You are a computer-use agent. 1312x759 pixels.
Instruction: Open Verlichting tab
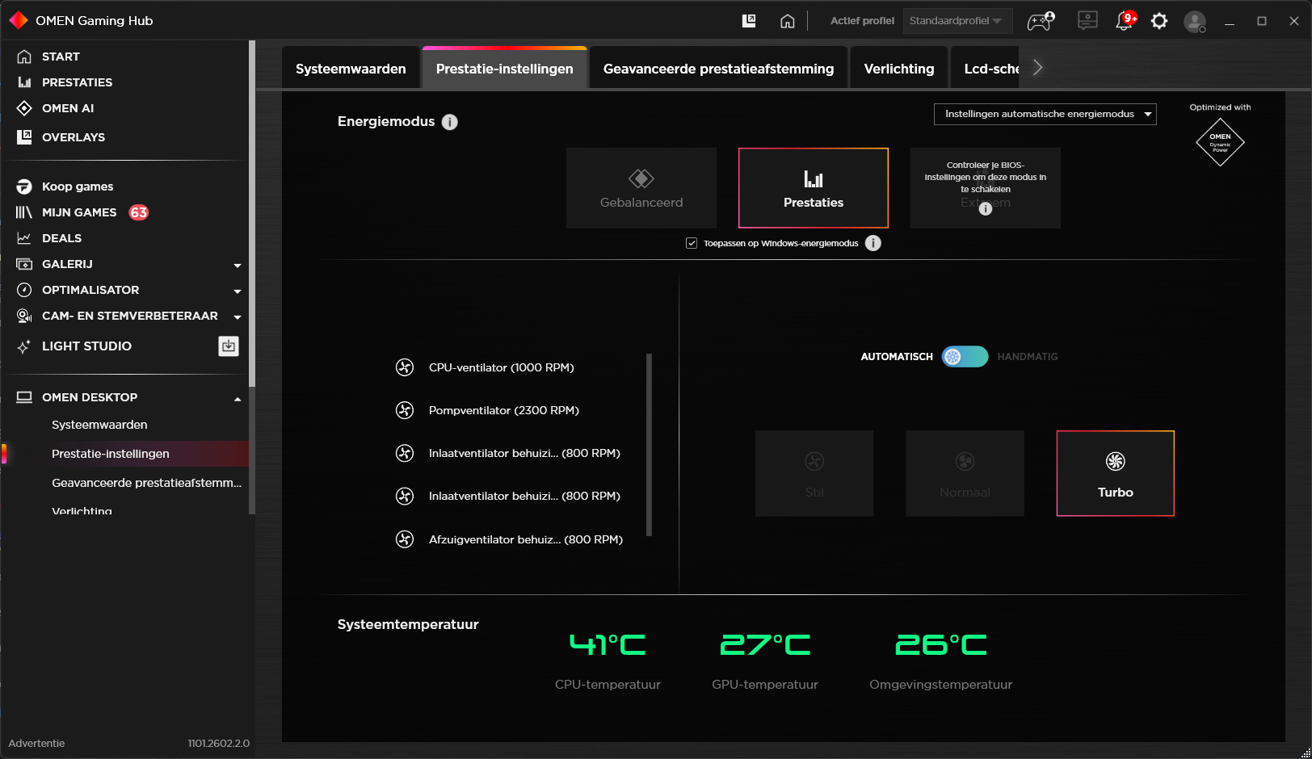tap(899, 69)
